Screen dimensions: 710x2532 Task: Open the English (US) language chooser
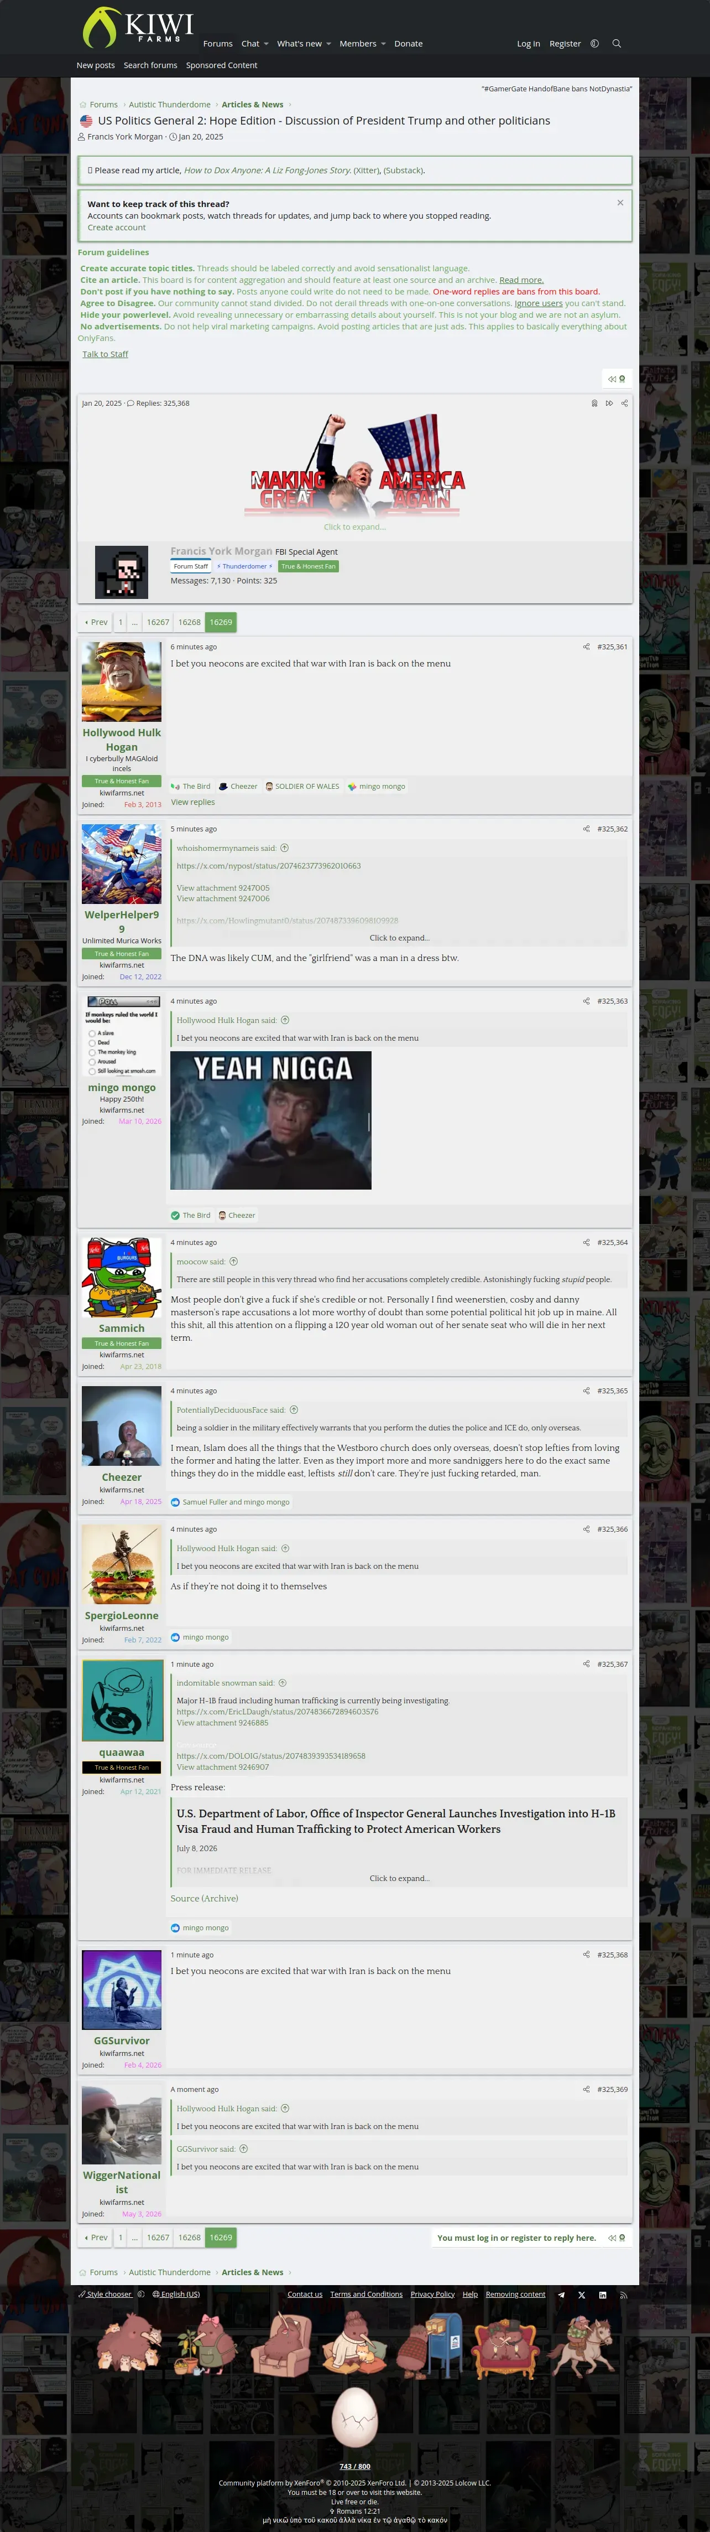click(x=176, y=2294)
